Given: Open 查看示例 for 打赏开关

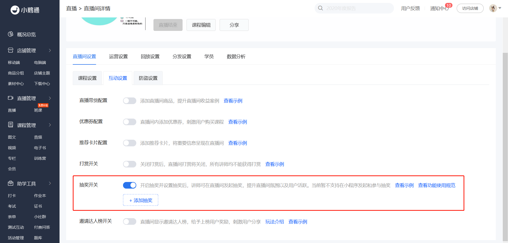Looking at the screenshot, I should point(275,164).
